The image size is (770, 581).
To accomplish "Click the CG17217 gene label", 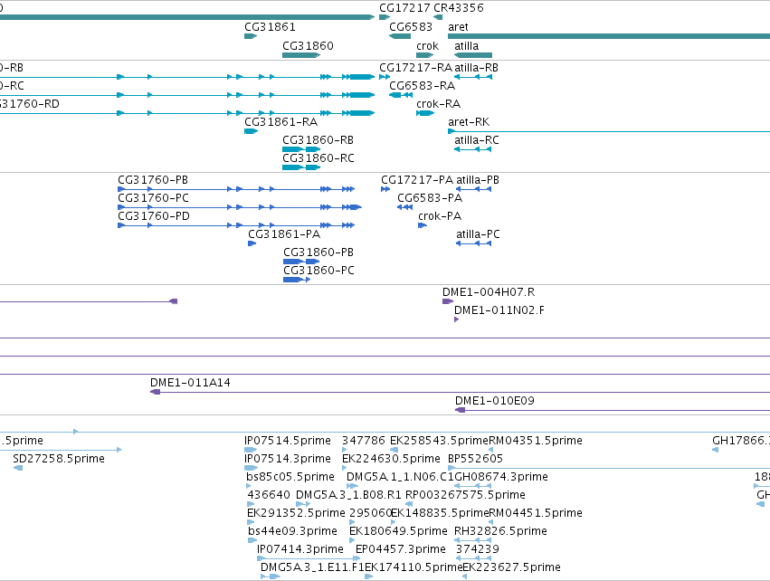I will (x=405, y=8).
